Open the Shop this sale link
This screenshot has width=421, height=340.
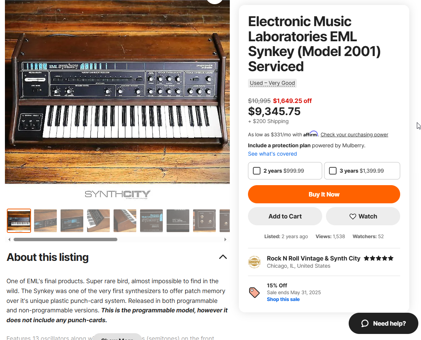point(283,299)
